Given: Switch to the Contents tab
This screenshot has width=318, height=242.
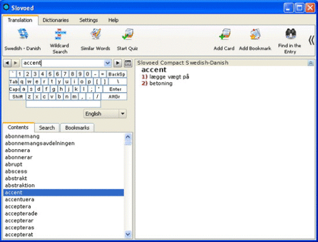Looking at the screenshot, I should coord(18,127).
